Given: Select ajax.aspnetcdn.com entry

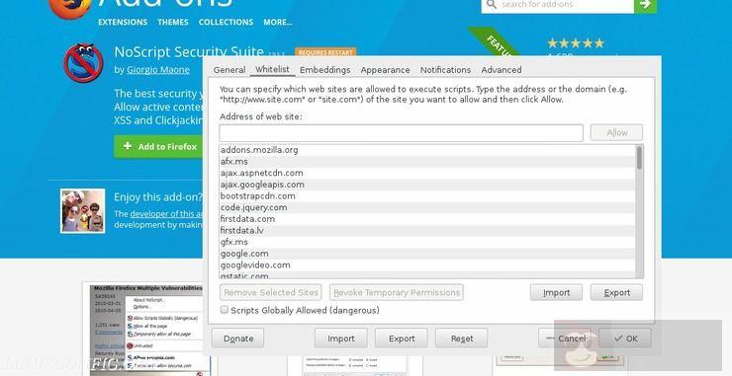Looking at the screenshot, I should click(427, 173).
